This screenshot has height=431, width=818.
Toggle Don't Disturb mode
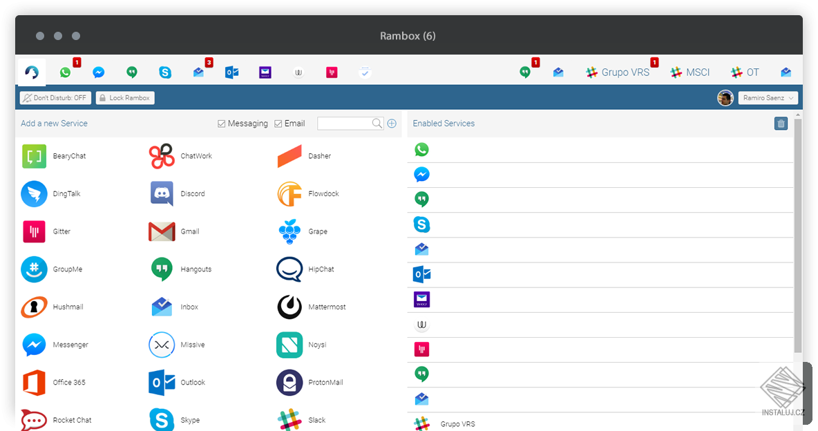55,97
